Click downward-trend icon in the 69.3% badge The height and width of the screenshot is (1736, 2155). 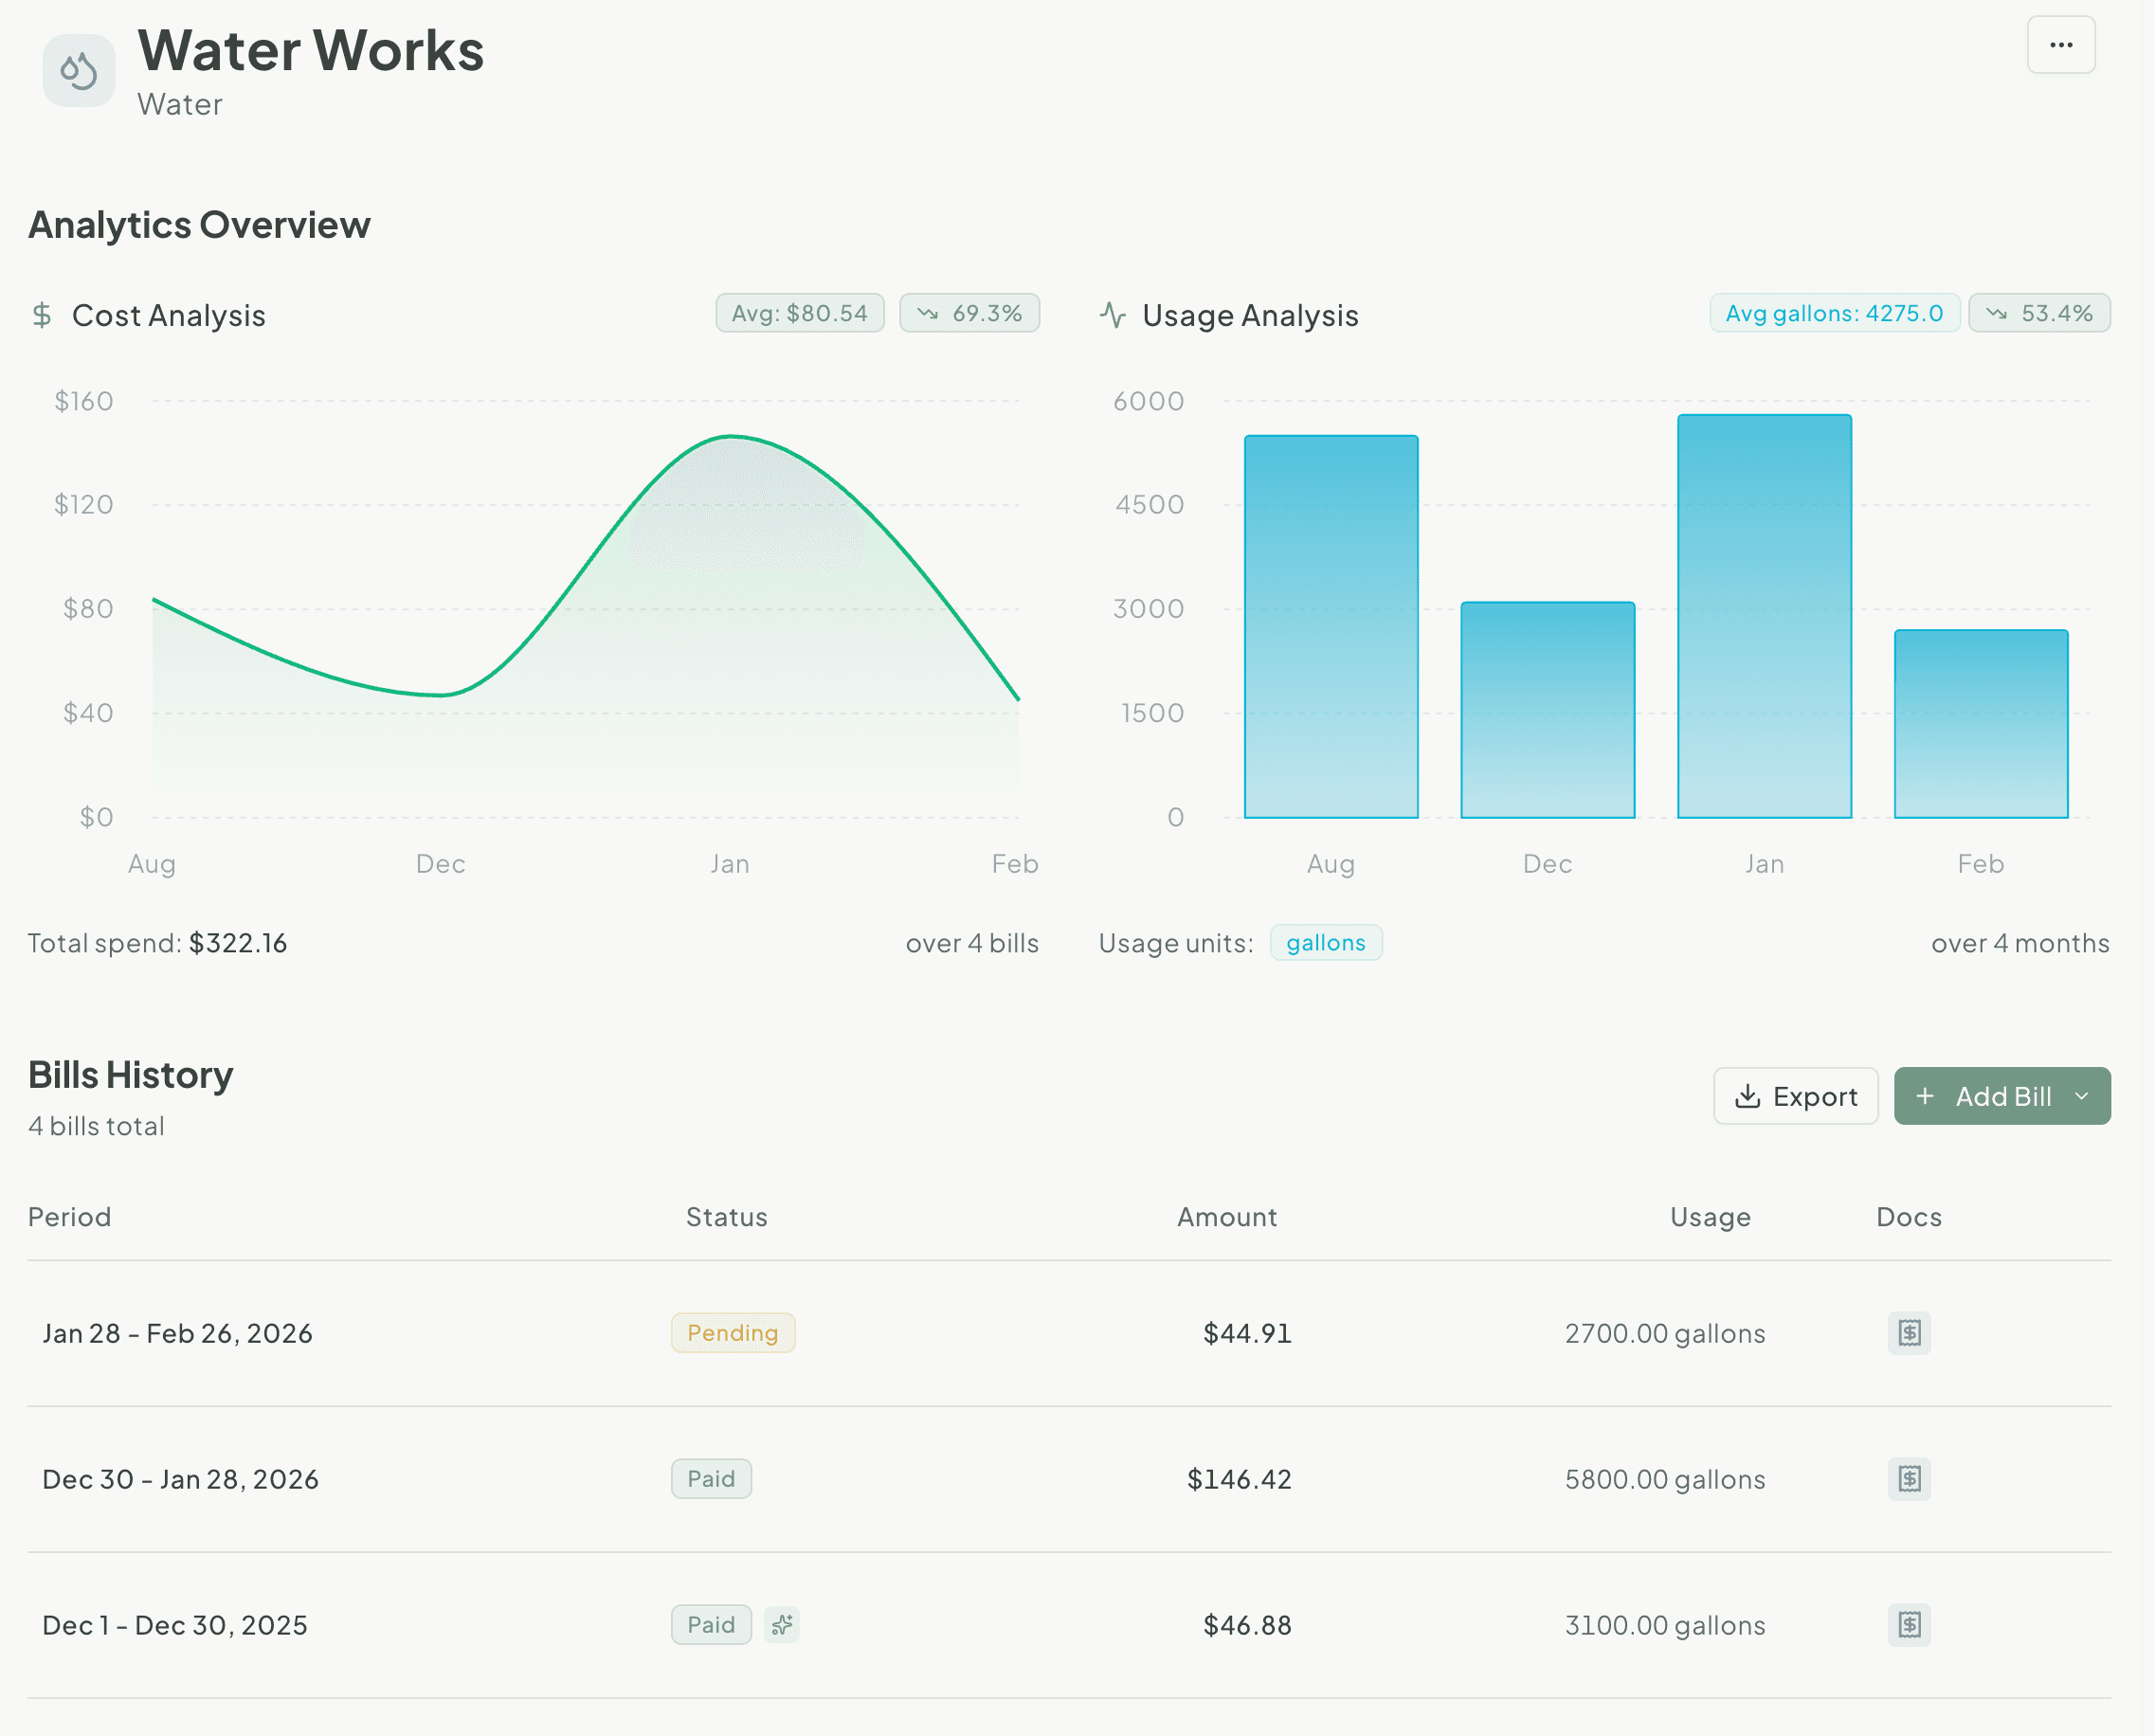[x=929, y=312]
